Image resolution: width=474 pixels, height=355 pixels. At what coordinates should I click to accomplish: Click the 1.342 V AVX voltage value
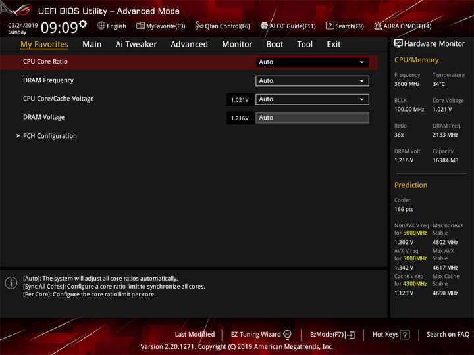coord(404,268)
